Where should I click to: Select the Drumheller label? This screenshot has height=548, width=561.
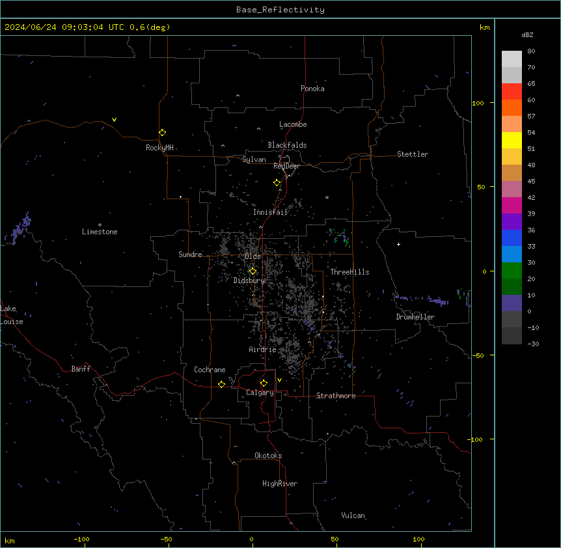[x=415, y=317]
